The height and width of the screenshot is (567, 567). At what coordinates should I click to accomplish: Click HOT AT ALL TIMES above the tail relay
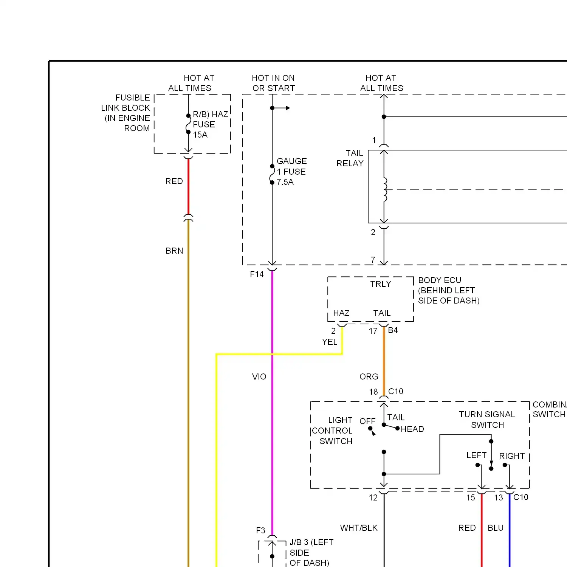(x=381, y=83)
